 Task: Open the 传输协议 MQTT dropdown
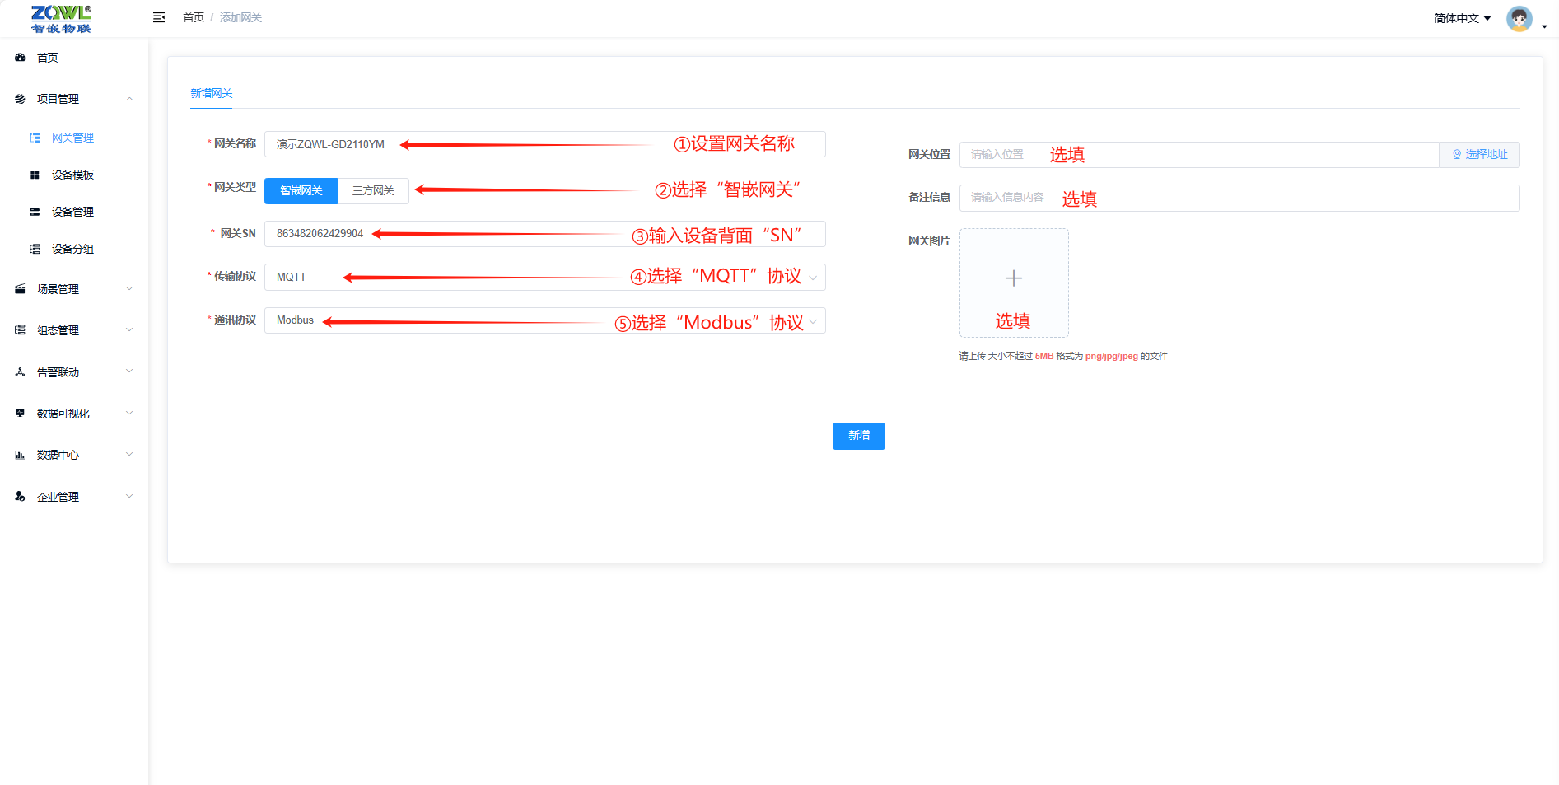[x=544, y=277]
